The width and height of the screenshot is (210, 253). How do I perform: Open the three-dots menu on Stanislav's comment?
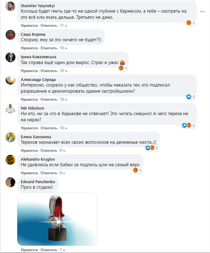click(202, 12)
